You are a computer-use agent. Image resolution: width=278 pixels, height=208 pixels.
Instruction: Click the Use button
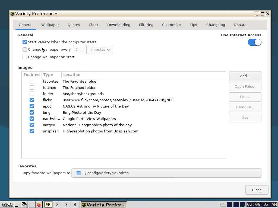click(245, 118)
